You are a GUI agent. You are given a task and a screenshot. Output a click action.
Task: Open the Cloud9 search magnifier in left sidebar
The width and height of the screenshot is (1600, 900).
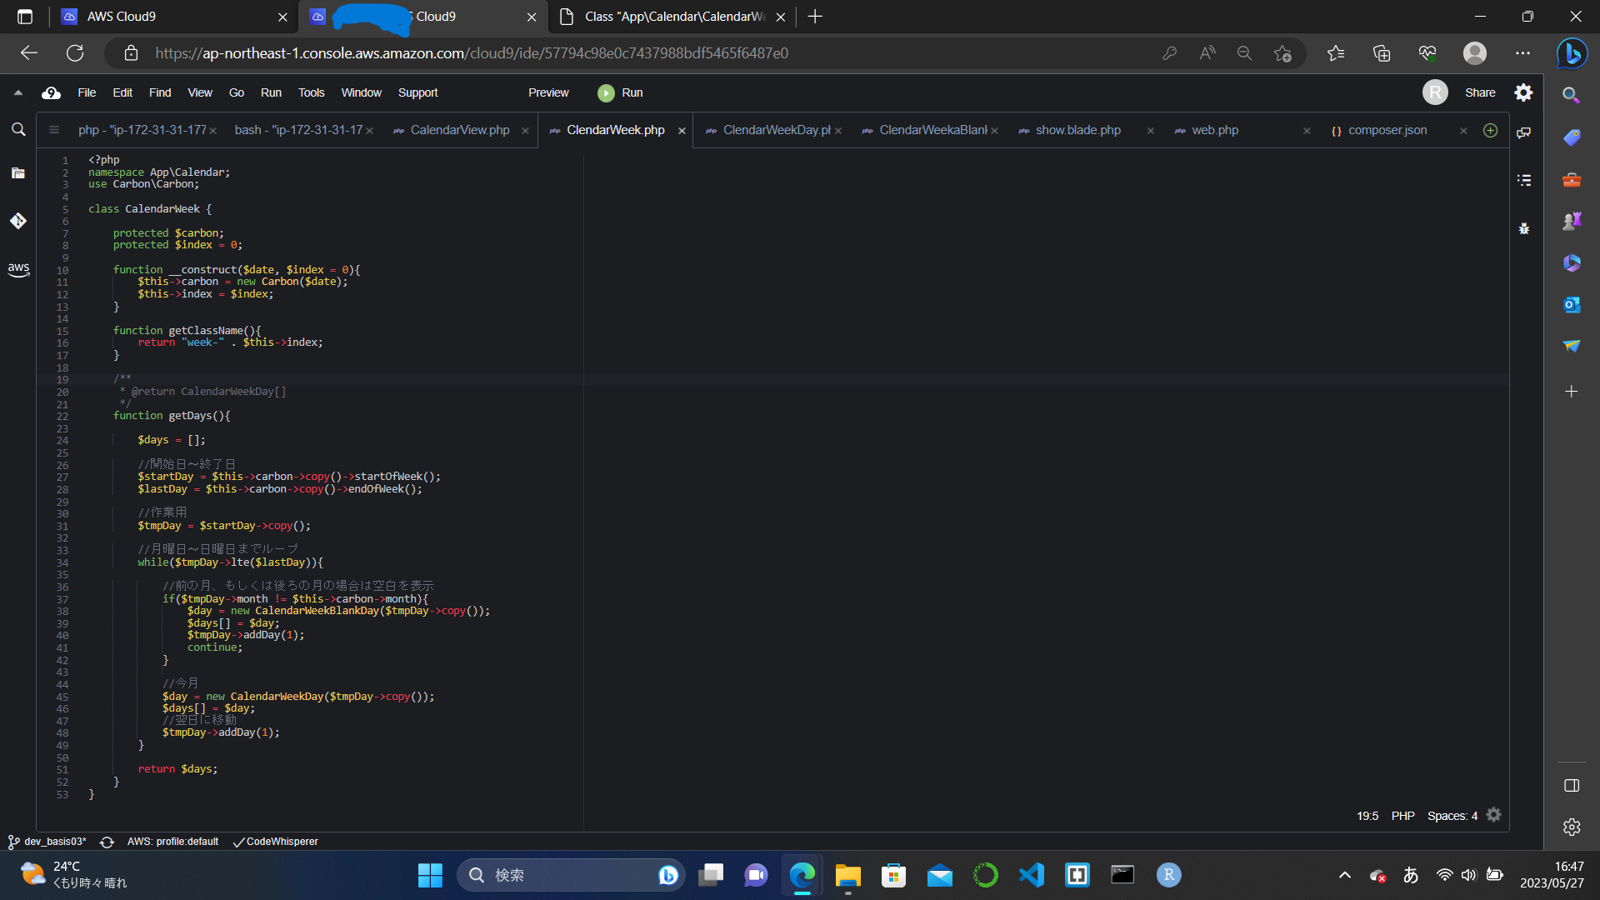[18, 129]
